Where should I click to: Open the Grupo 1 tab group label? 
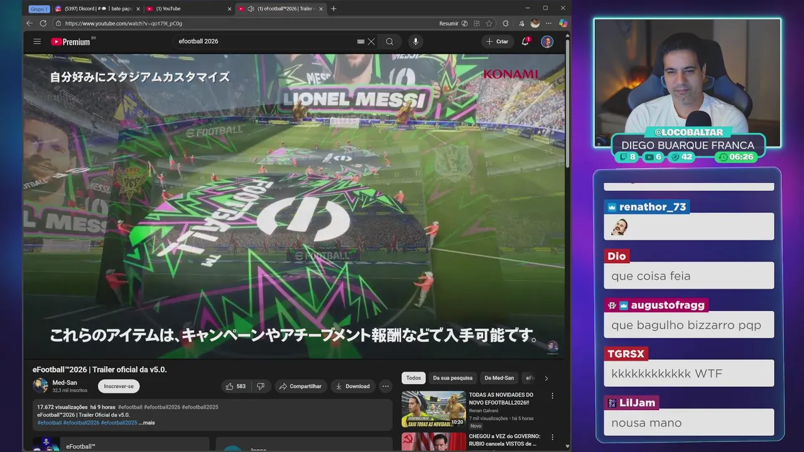pyautogui.click(x=38, y=9)
